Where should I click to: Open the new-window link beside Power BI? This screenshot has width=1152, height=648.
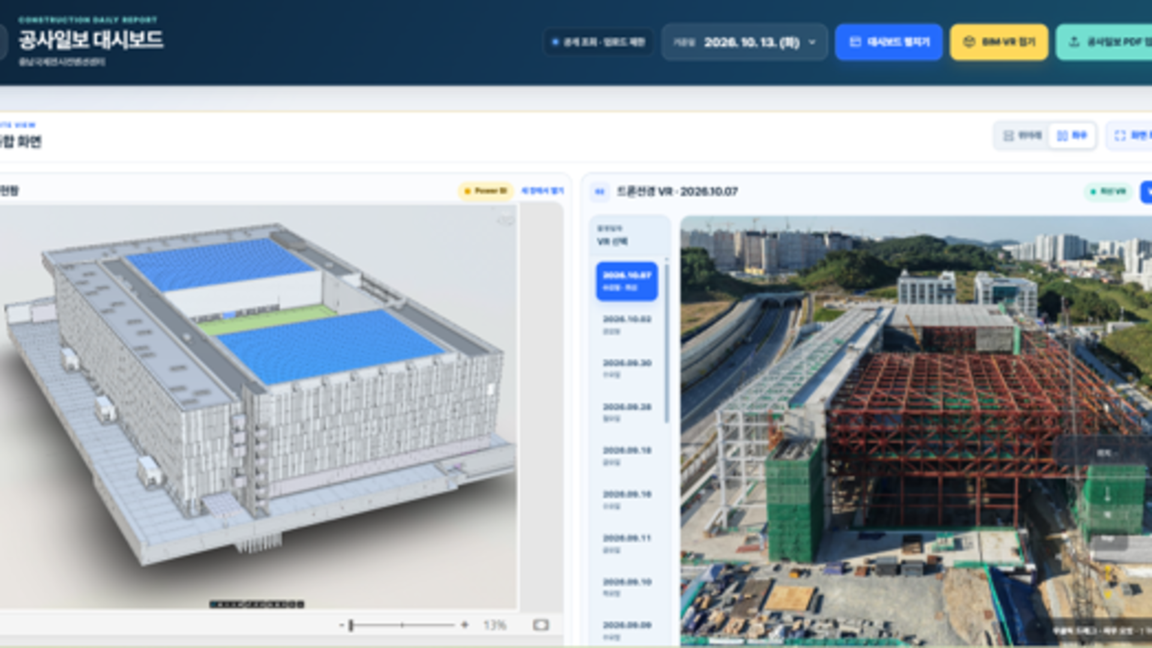[x=542, y=191]
